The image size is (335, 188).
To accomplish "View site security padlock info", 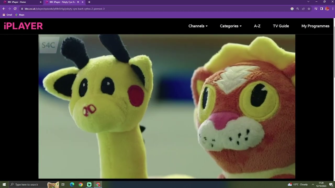I will pos(22,9).
